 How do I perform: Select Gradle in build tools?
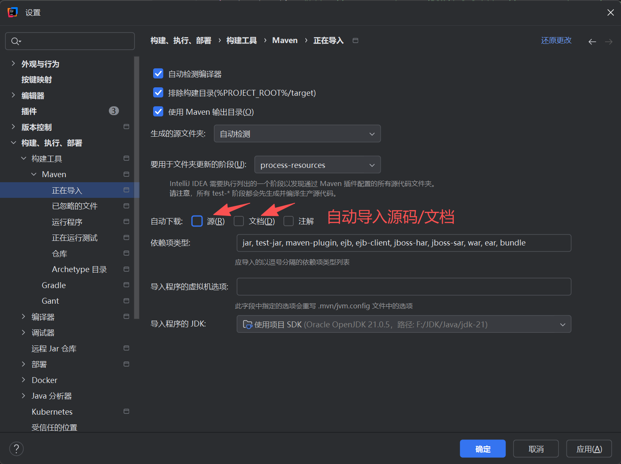pyautogui.click(x=54, y=285)
